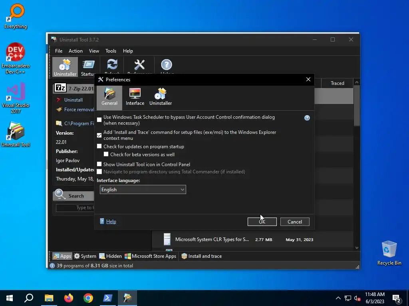Viewport: 409px width, 306px height.
Task: Open taskbar Search
Action: pyautogui.click(x=29, y=298)
